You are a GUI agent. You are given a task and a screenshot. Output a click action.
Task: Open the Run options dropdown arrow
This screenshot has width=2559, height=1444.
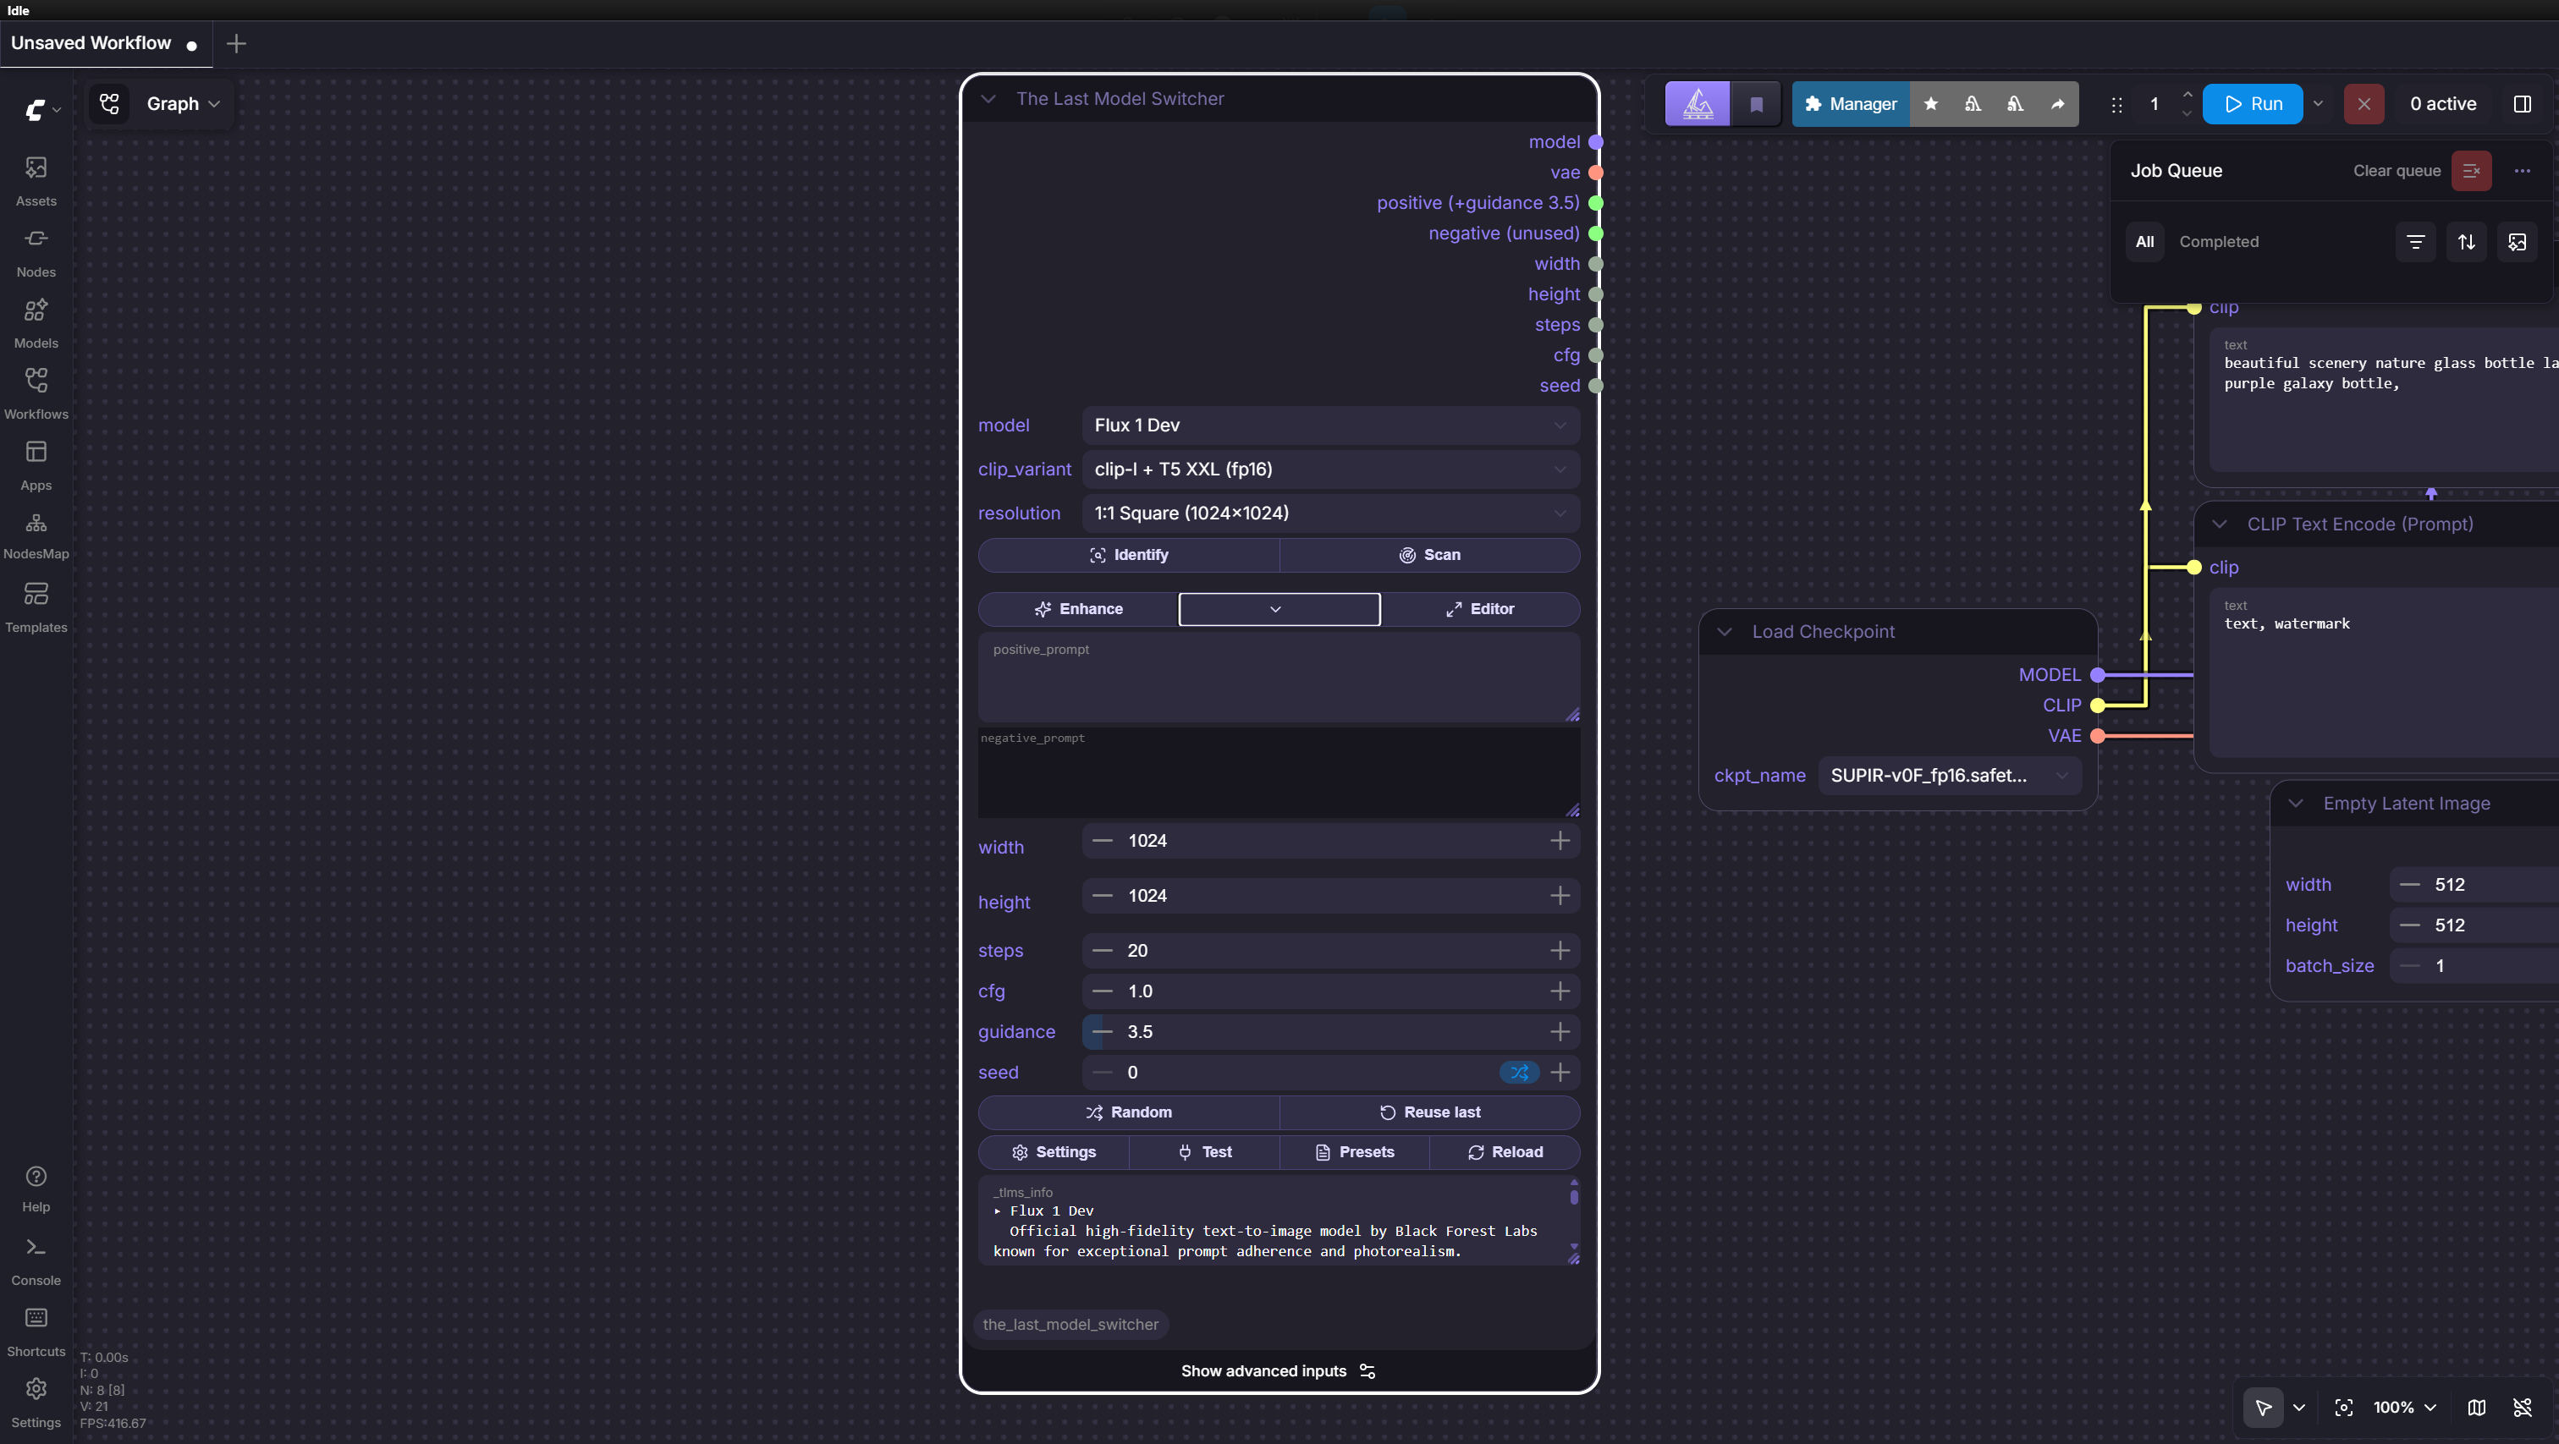[2319, 103]
